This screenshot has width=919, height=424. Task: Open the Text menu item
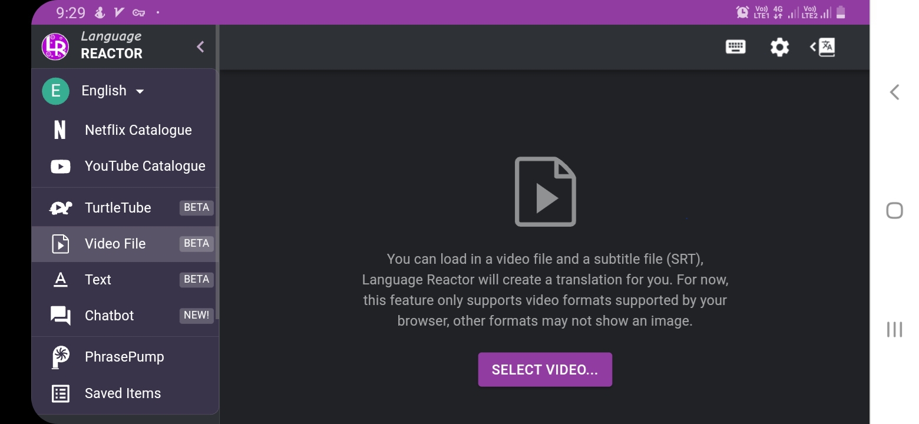tap(125, 280)
